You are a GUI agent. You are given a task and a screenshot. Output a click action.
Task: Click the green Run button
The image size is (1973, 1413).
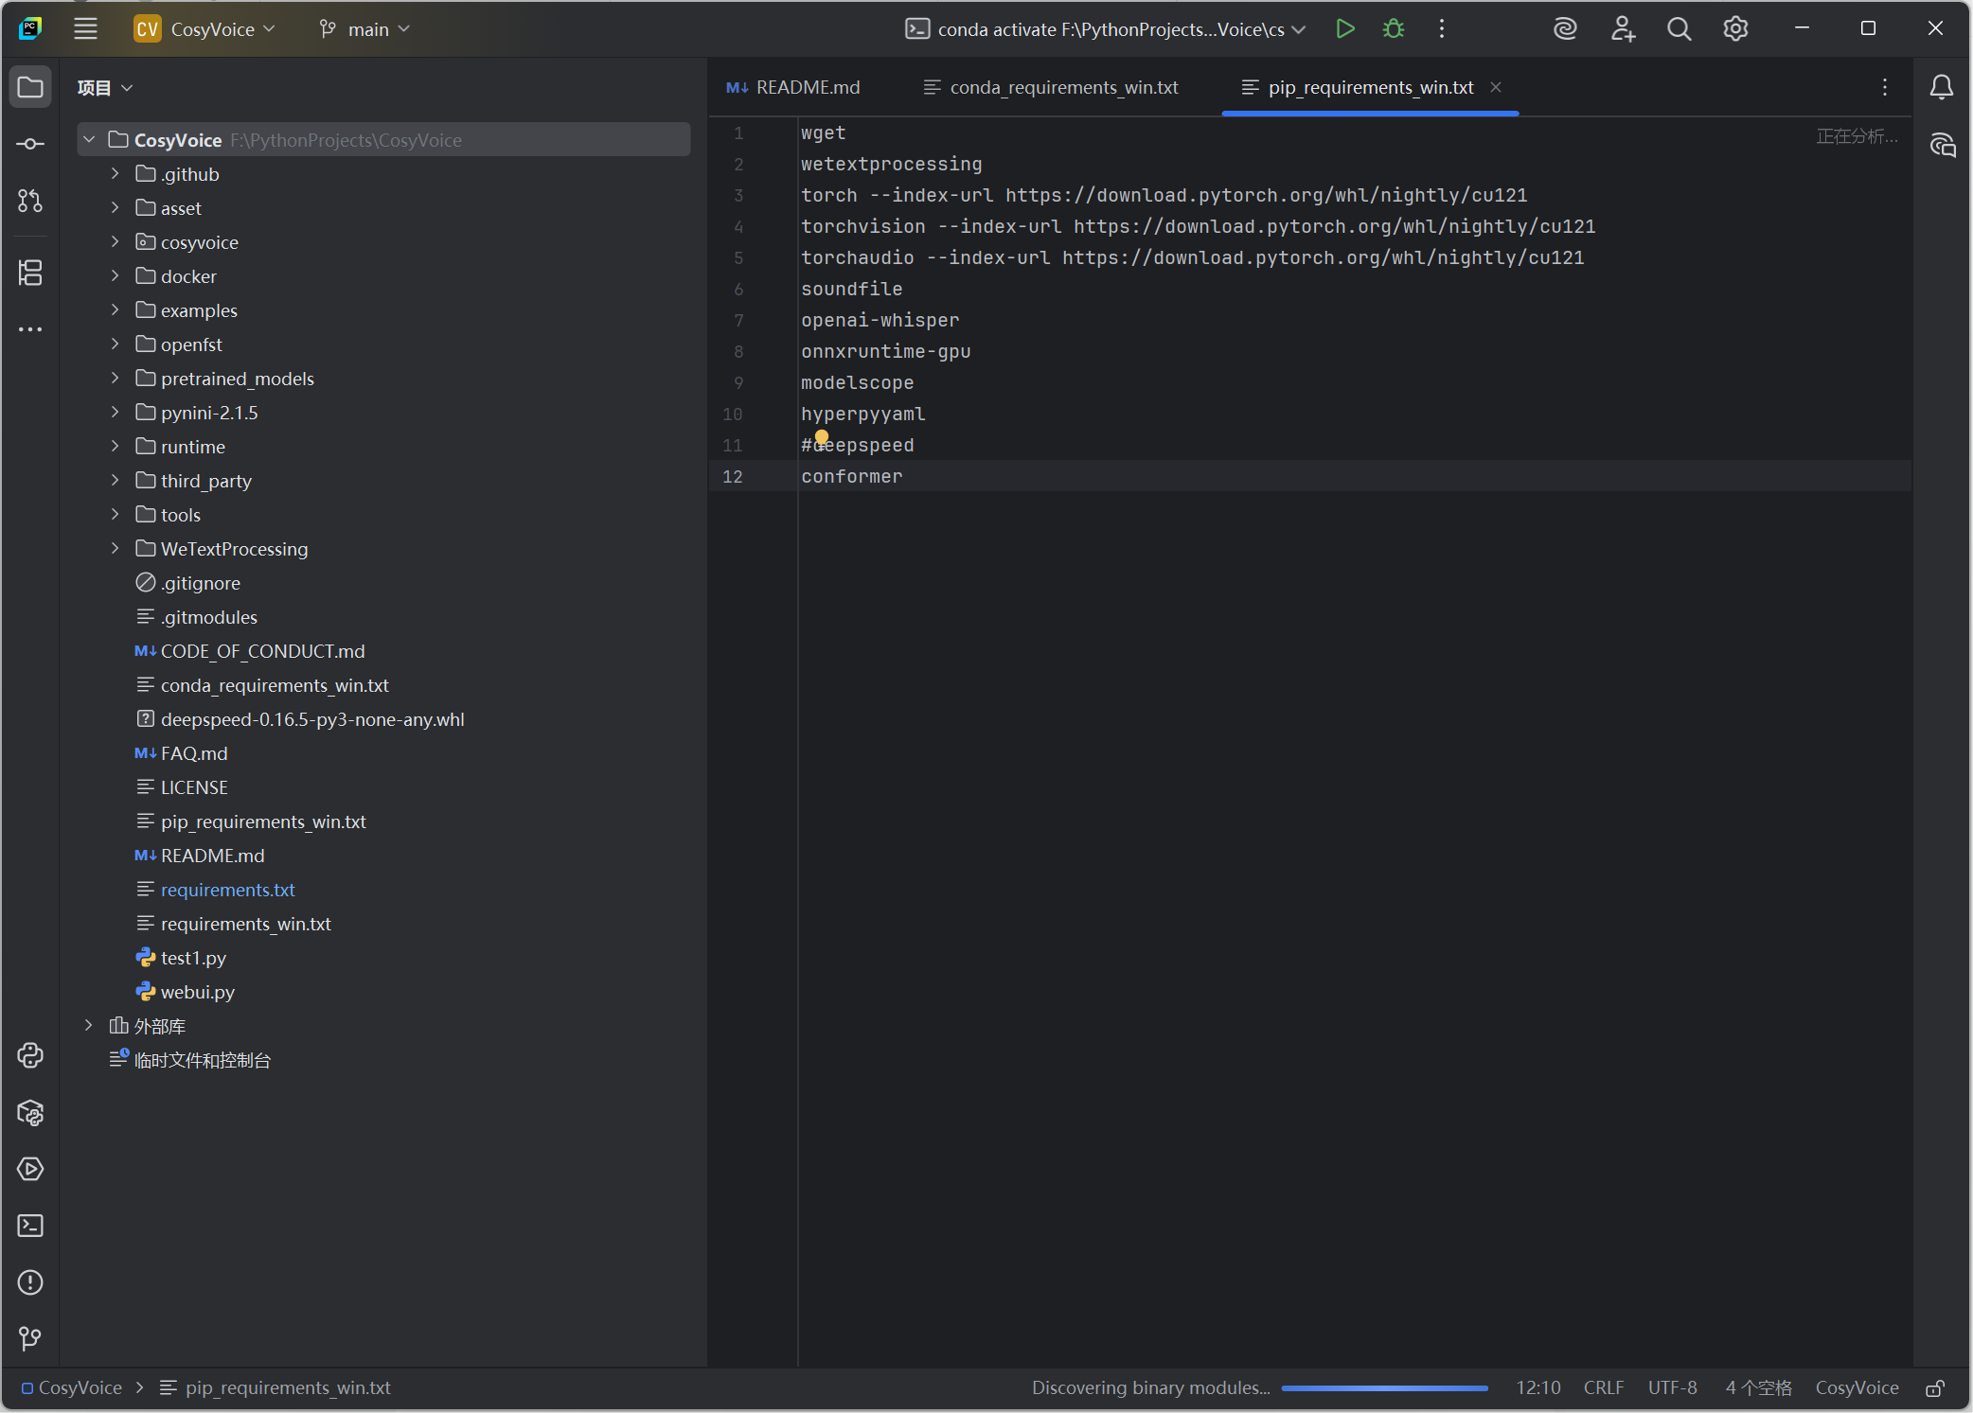coord(1344,29)
